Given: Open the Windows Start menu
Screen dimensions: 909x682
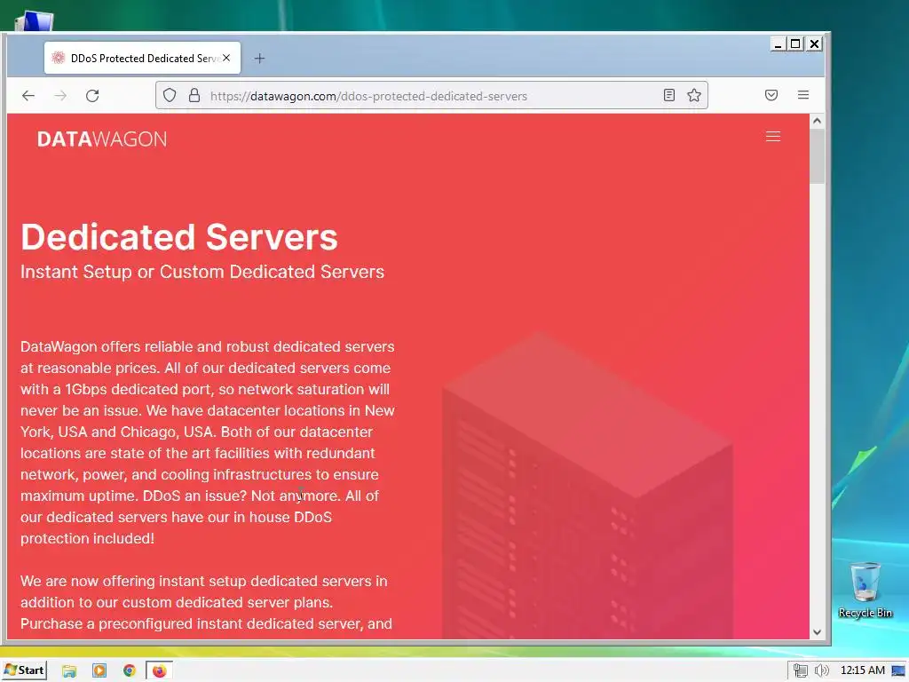Looking at the screenshot, I should pos(24,670).
